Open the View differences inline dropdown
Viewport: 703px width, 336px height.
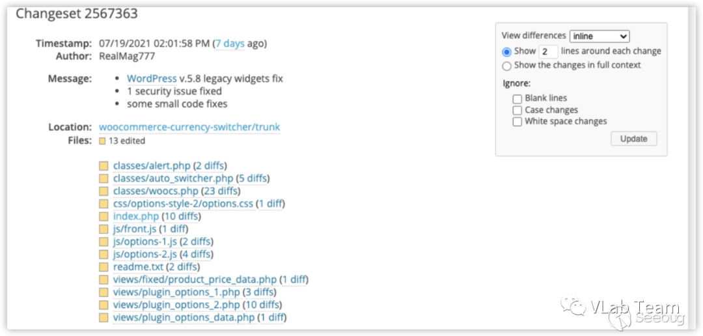click(x=599, y=36)
